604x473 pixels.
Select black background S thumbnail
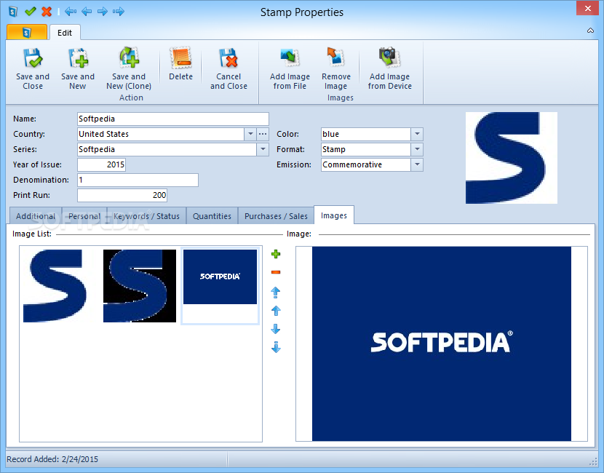coord(140,286)
